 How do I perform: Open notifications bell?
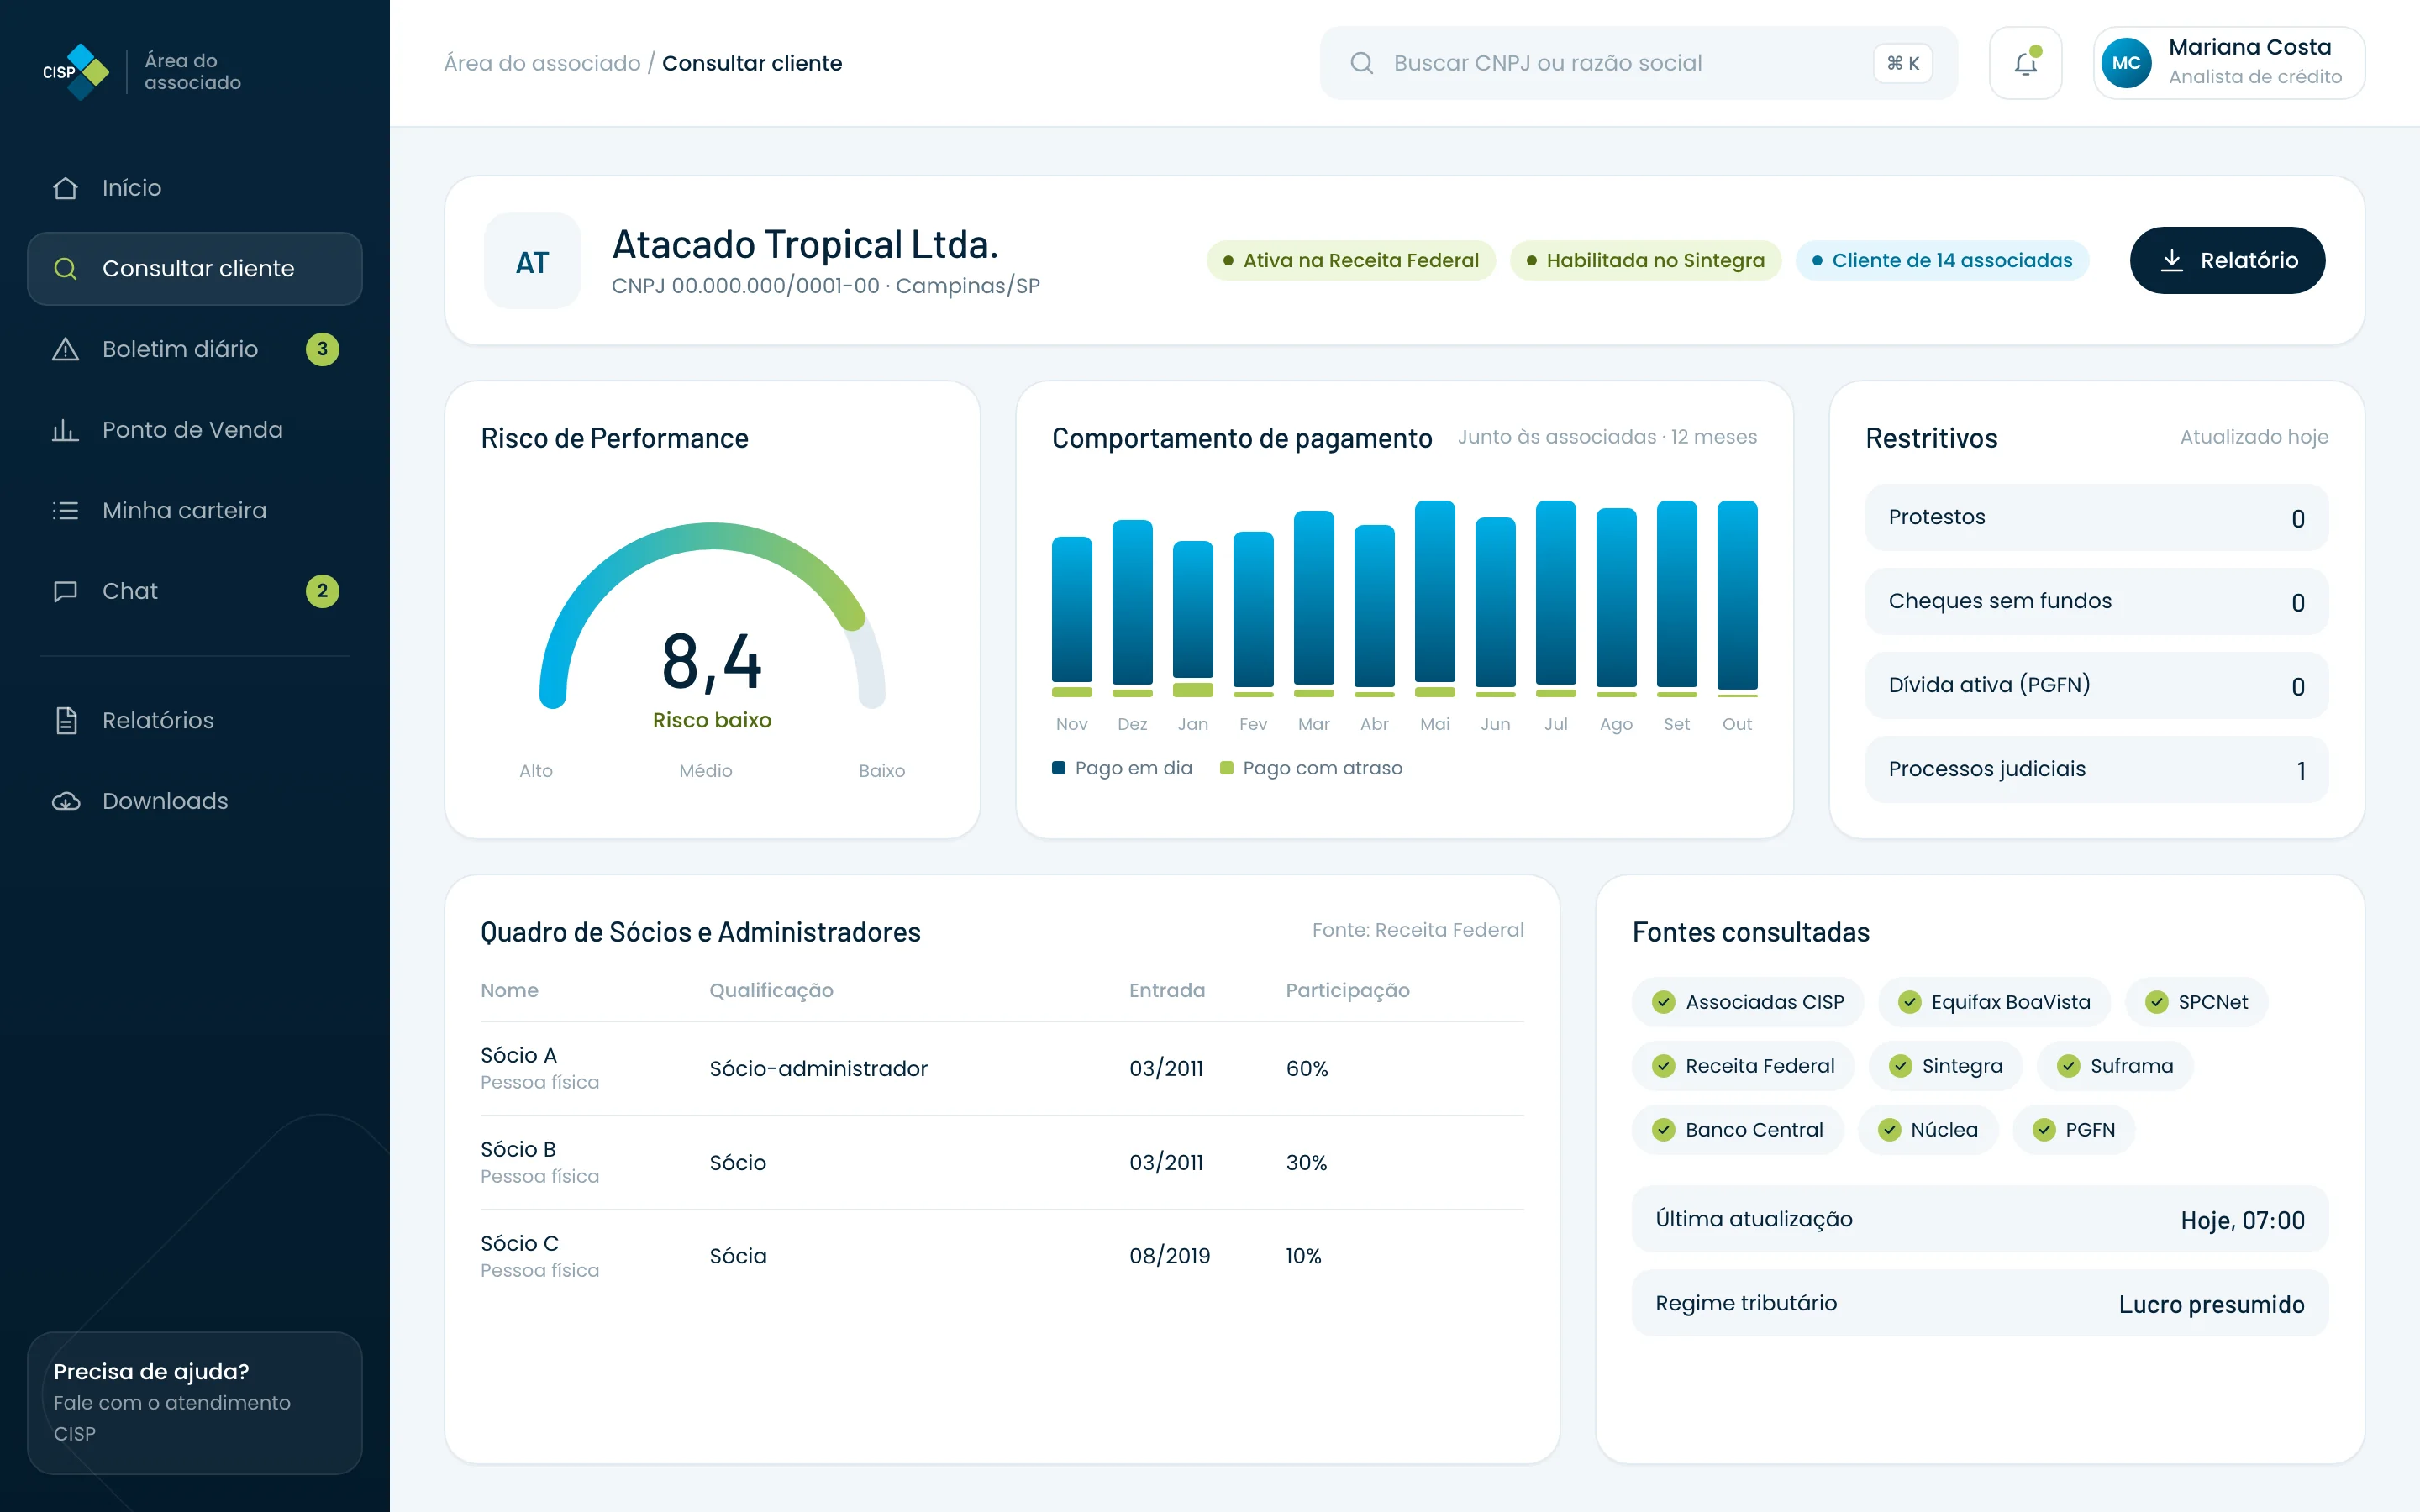point(2025,63)
